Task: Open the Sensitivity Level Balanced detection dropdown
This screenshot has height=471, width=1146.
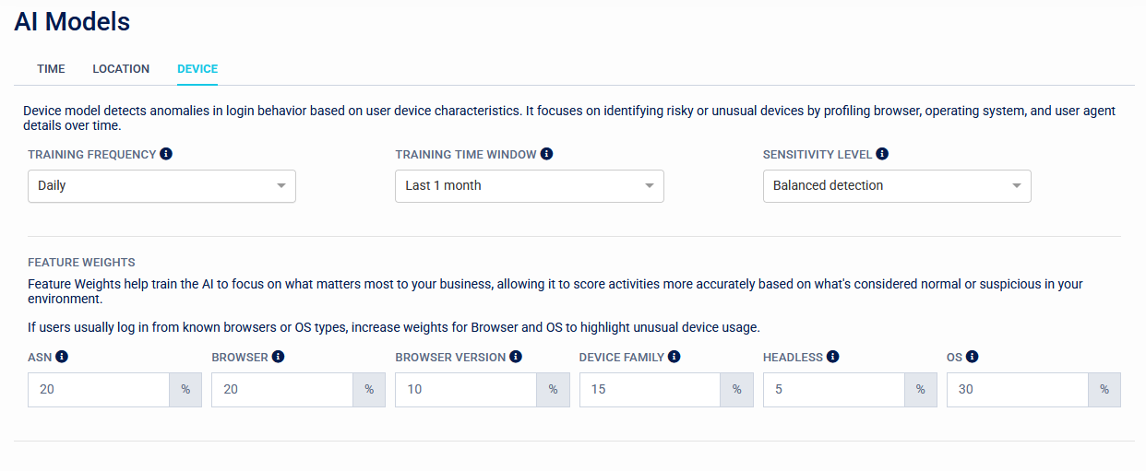Action: 896,185
